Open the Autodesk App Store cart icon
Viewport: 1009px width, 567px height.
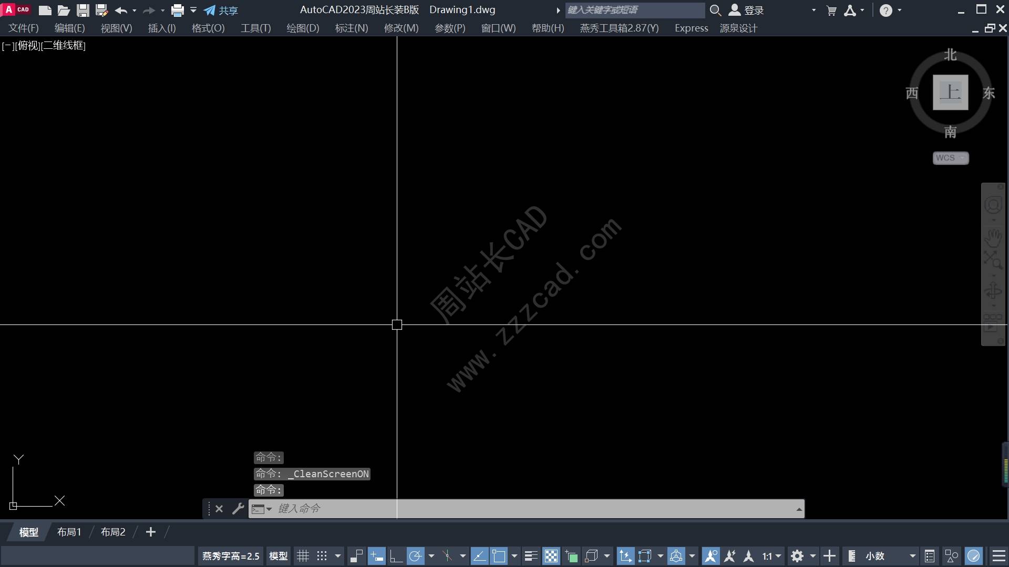(831, 10)
